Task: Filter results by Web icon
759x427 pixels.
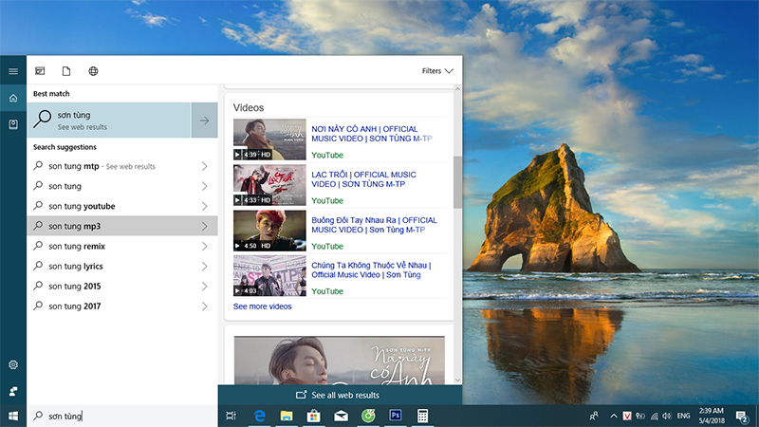Action: (x=93, y=71)
